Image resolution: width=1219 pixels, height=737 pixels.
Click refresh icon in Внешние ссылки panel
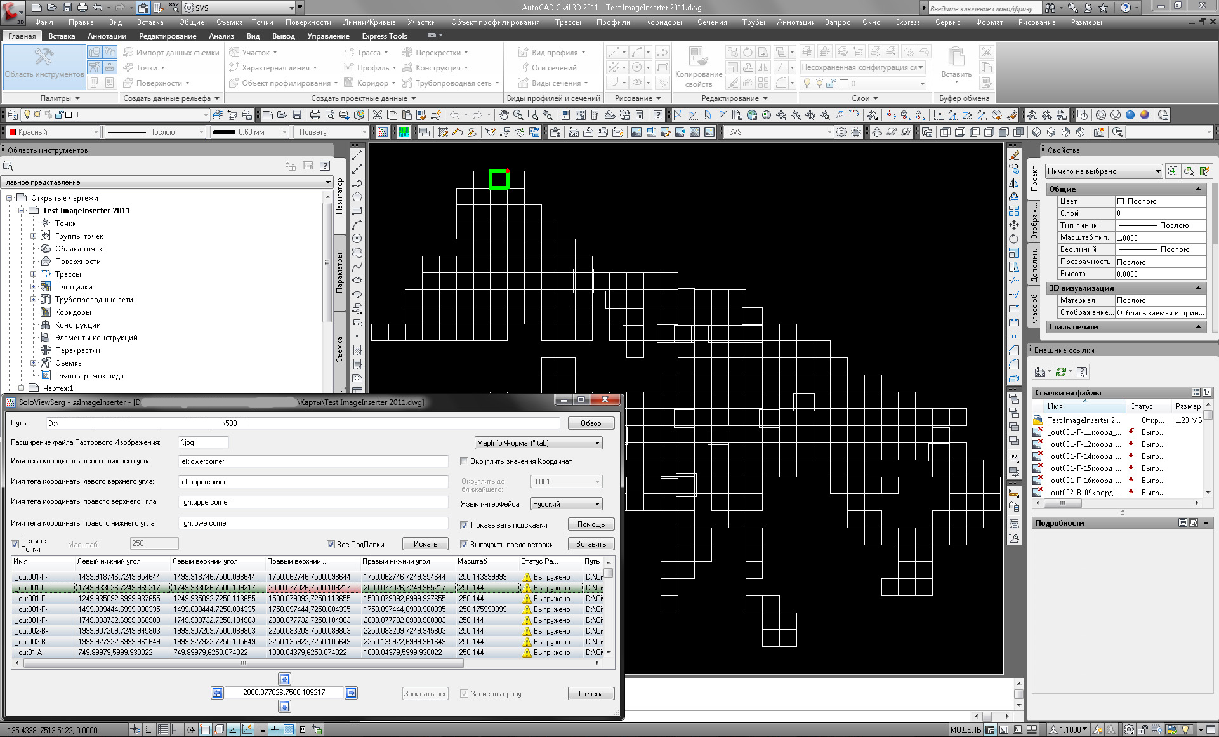1061,372
